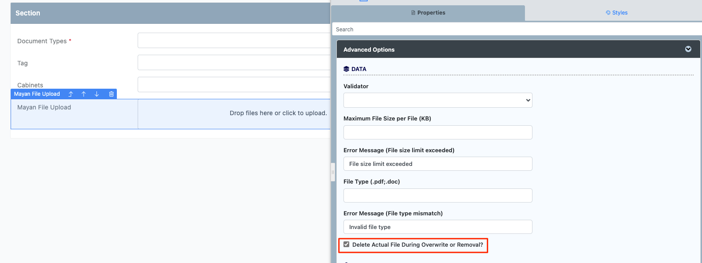Focus the File Type (.pdf;.doc) field
The width and height of the screenshot is (702, 263).
[x=438, y=195]
